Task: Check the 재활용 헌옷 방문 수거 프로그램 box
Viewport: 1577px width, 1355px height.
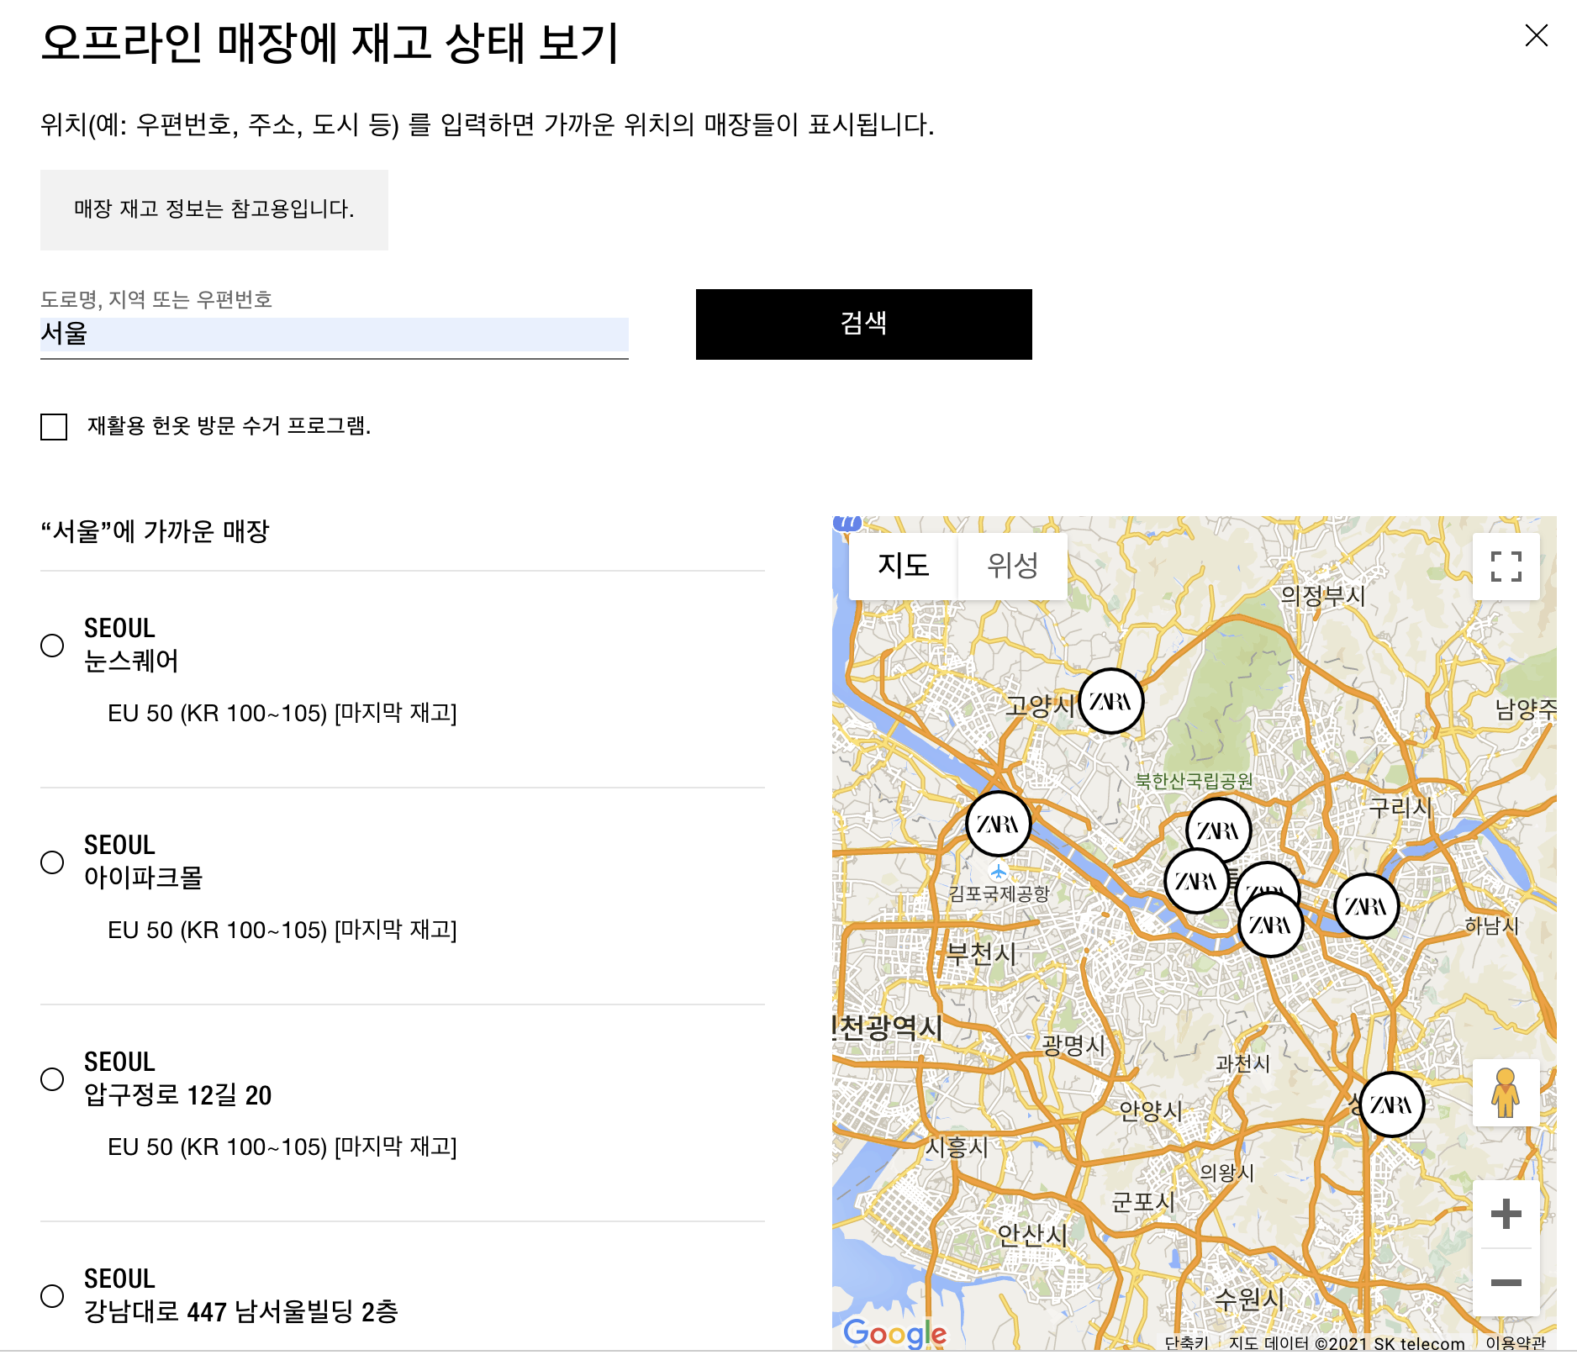Action: 54,426
